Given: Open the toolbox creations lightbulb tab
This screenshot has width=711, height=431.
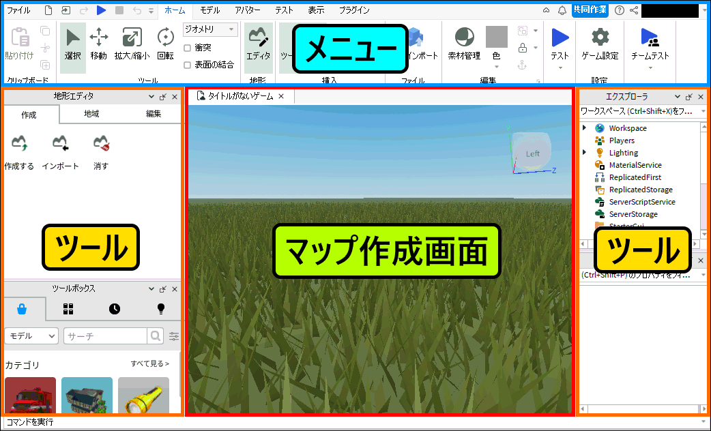Looking at the screenshot, I should 160,309.
